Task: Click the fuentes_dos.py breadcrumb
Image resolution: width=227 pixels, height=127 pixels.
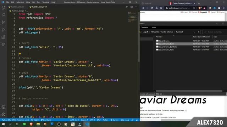Action: point(18,11)
